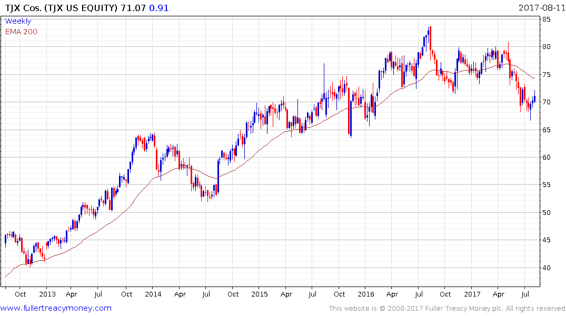Click the 45 price axis label
Viewport: 566px width, 316px height.
[x=547, y=240]
